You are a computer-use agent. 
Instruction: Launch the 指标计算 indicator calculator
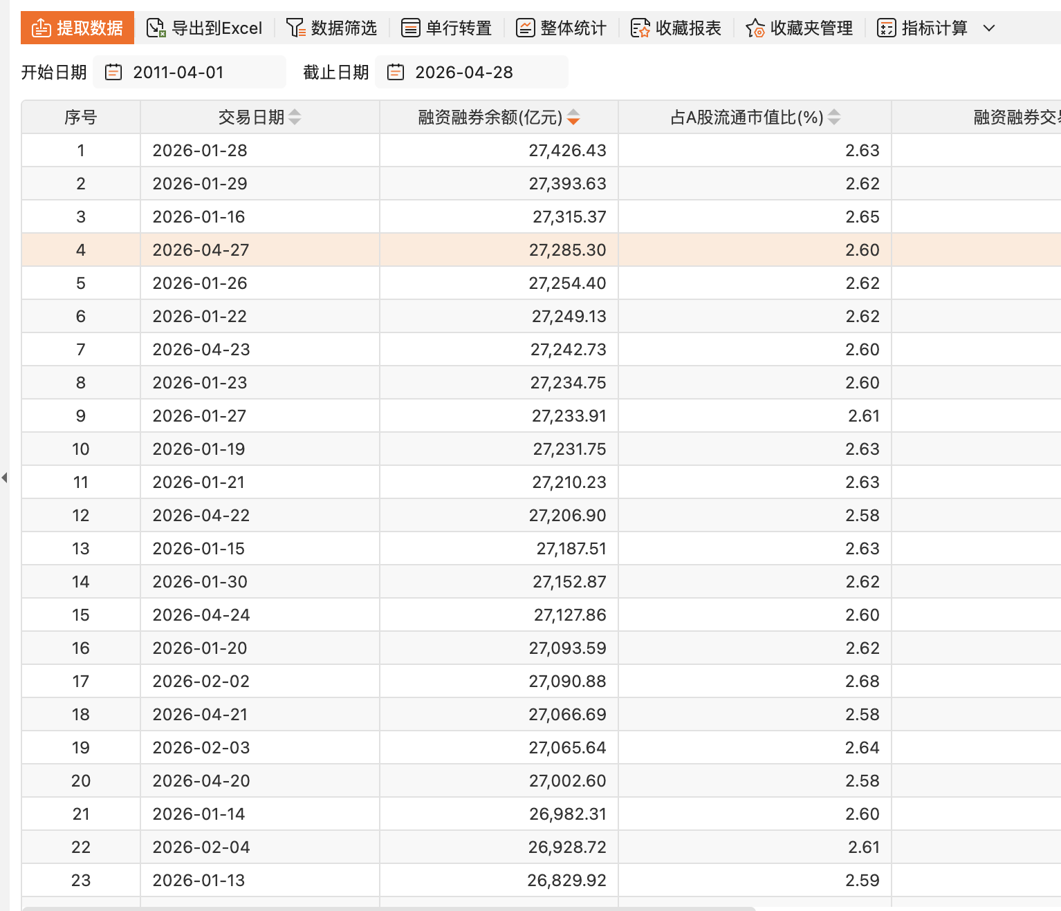pyautogui.click(x=923, y=28)
